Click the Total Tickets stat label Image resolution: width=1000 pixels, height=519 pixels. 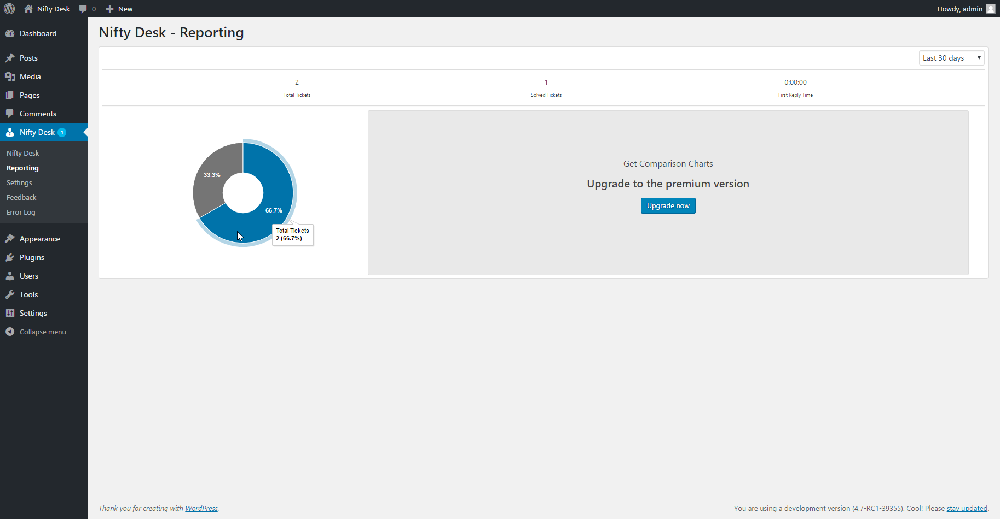point(297,95)
